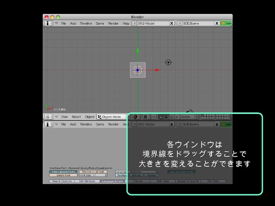Open the Object Mode dropdown
Viewport: 275px width, 206px height.
(113, 117)
